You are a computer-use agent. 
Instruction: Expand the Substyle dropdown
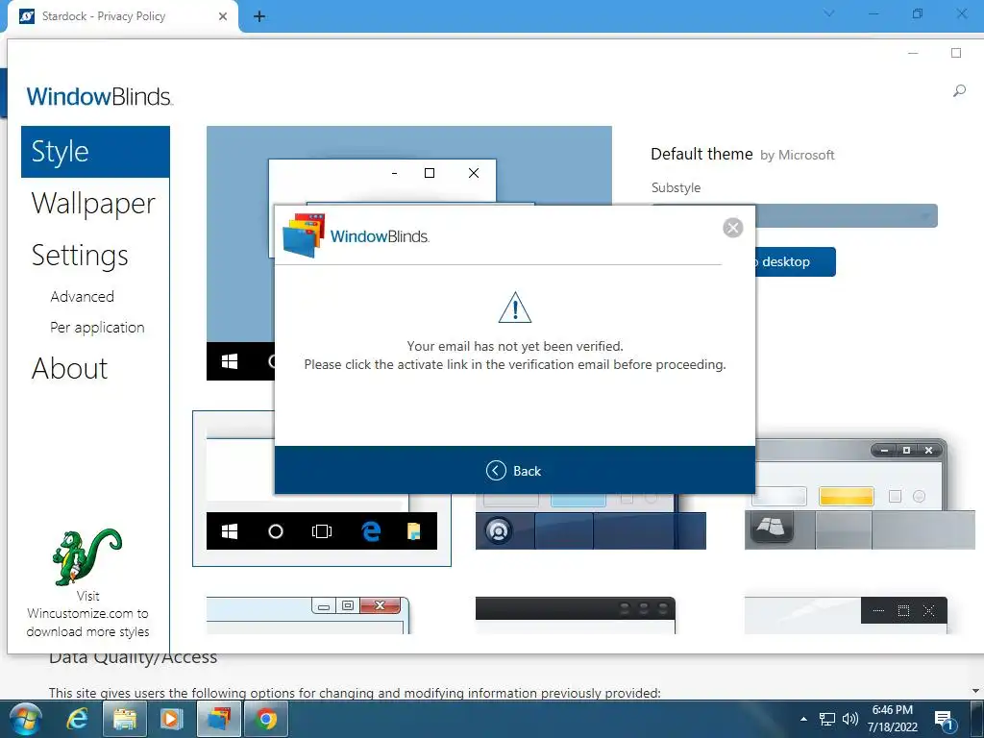[x=846, y=216]
